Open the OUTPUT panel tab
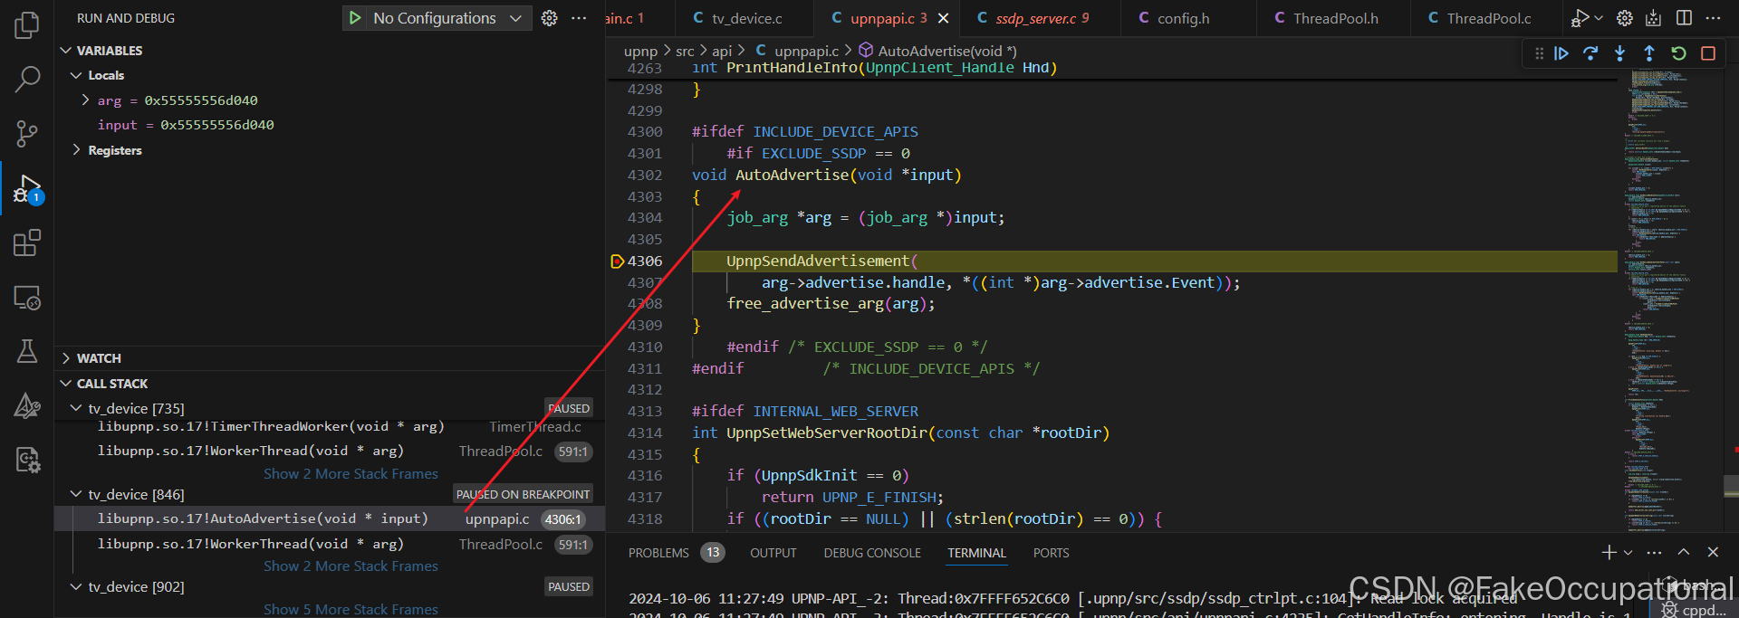The height and width of the screenshot is (618, 1739). point(773,553)
